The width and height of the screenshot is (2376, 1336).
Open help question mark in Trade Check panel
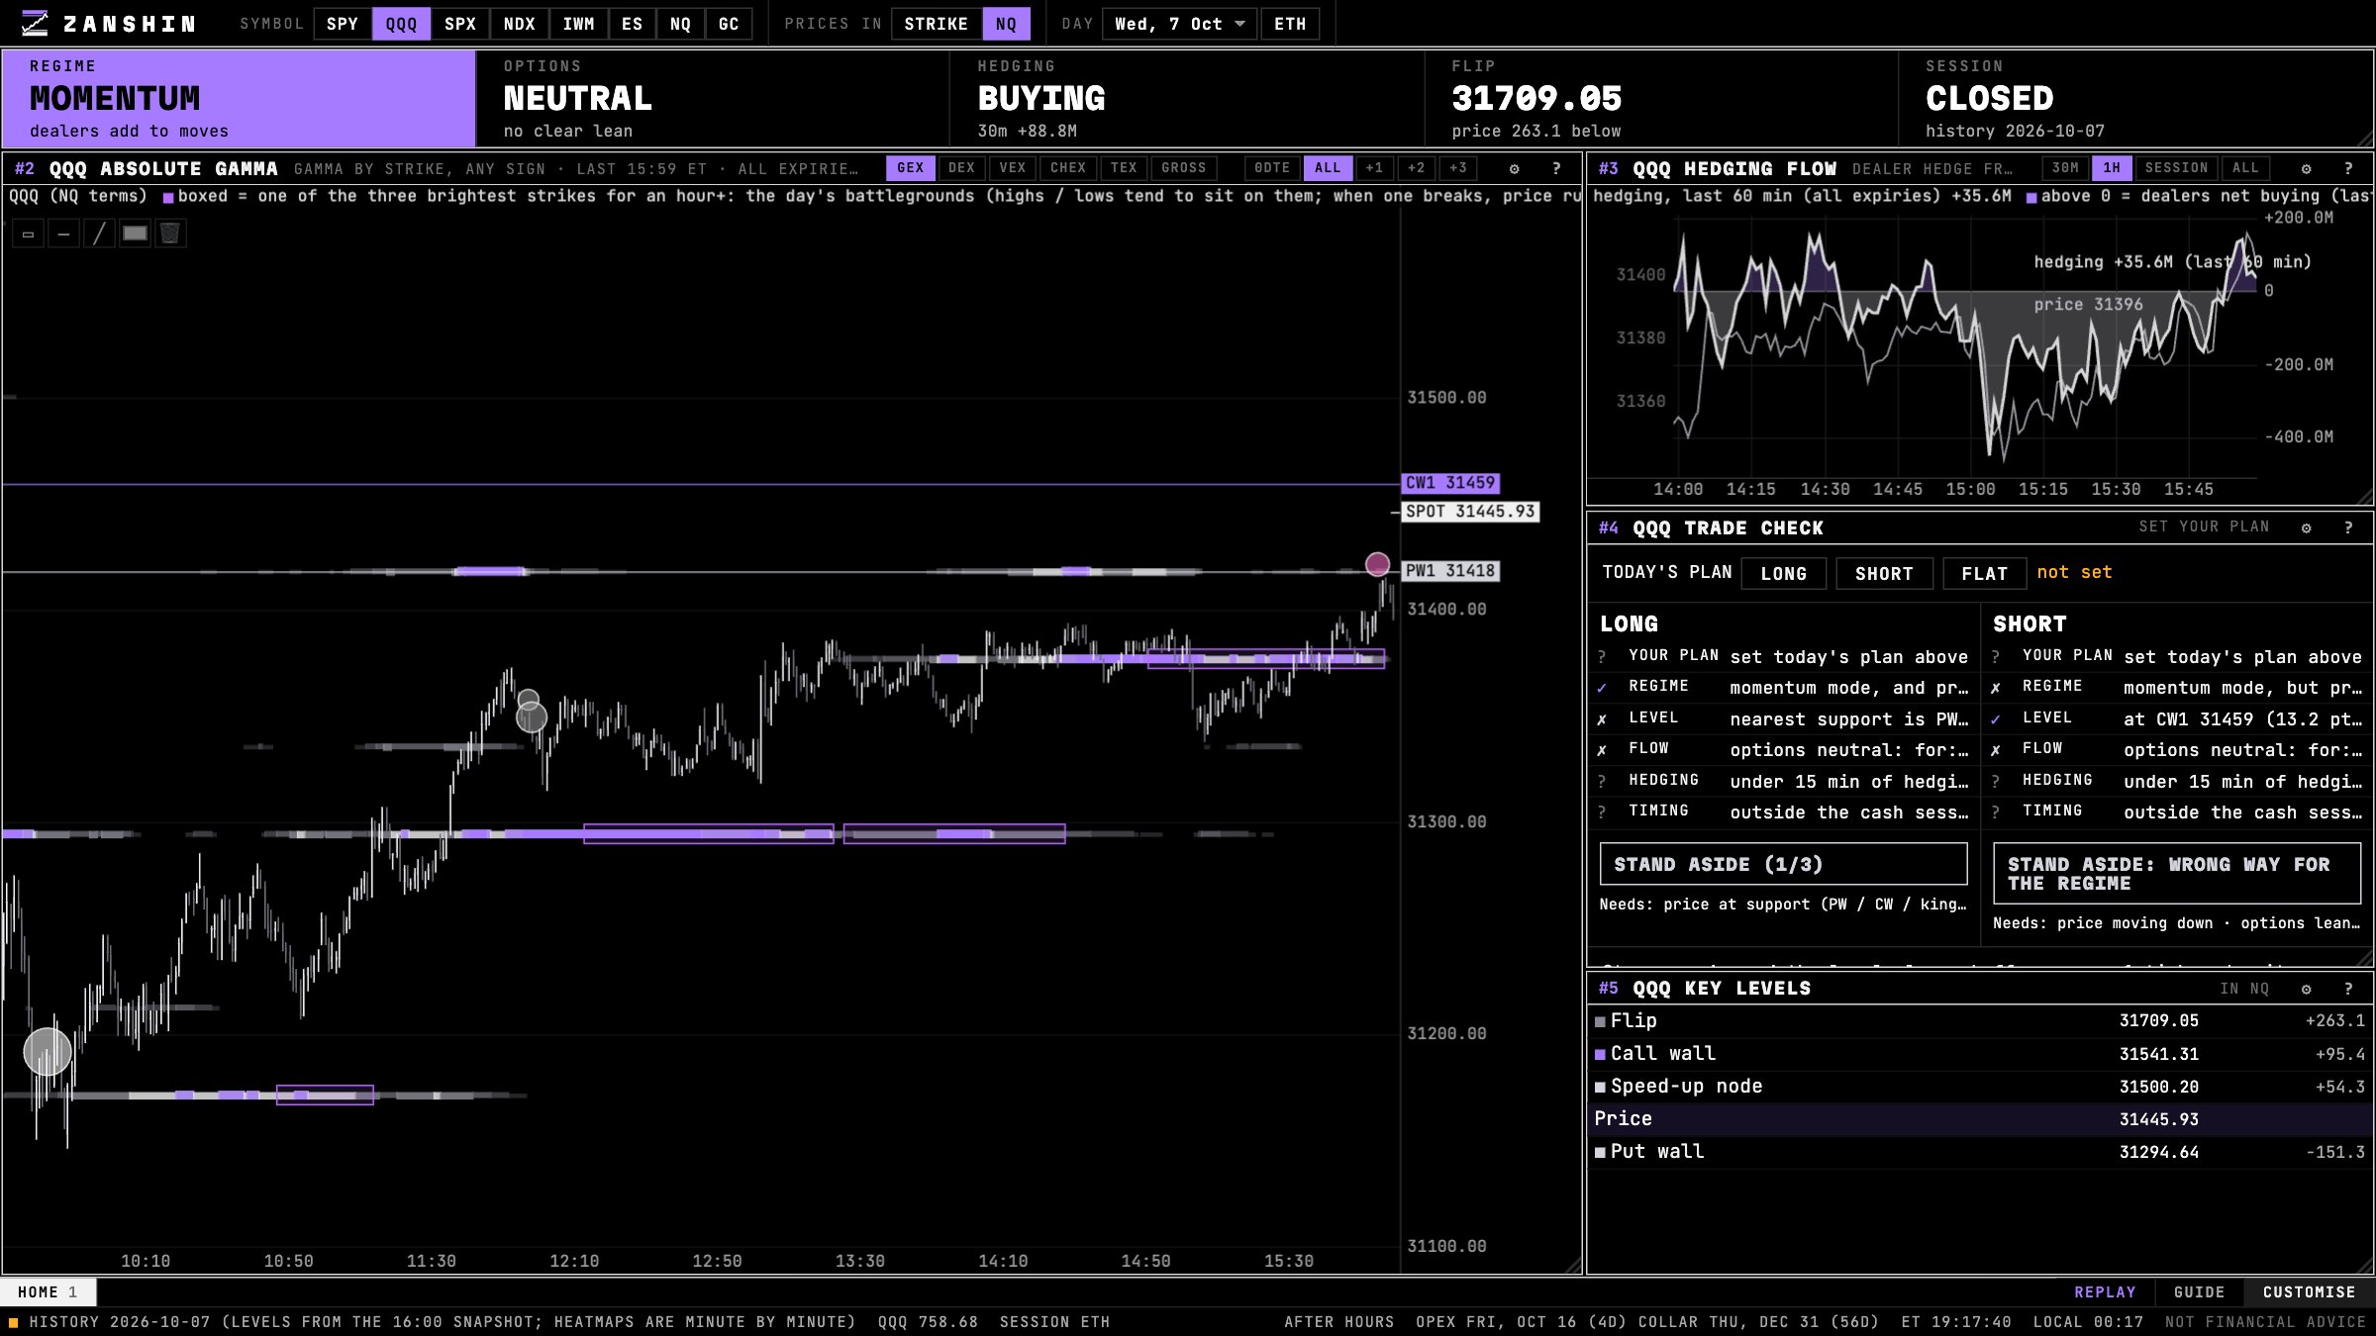point(2348,527)
